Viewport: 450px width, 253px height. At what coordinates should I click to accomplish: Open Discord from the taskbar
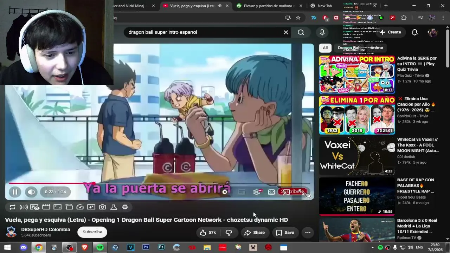[x=23, y=247]
